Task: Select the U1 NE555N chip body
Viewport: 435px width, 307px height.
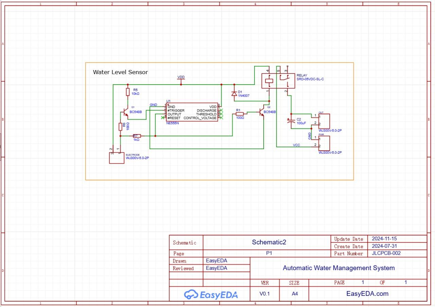Action: click(192, 112)
